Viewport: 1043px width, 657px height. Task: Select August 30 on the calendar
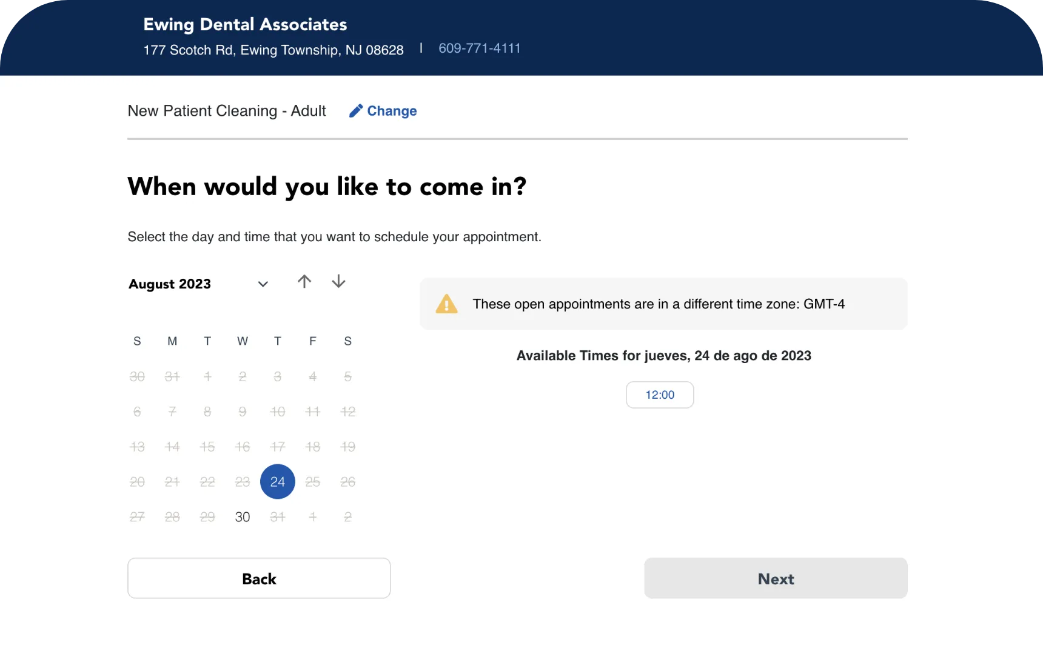point(243,517)
